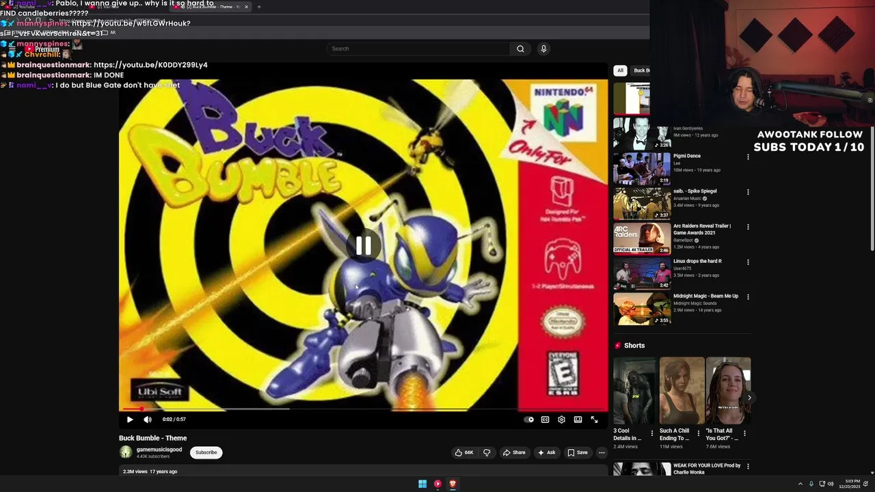Click the Ask button
875x492 pixels.
point(546,452)
